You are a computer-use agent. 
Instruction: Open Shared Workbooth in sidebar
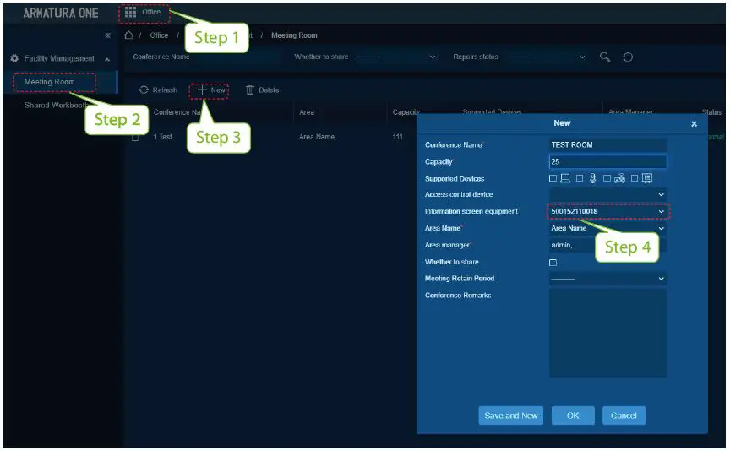pyautogui.click(x=57, y=106)
